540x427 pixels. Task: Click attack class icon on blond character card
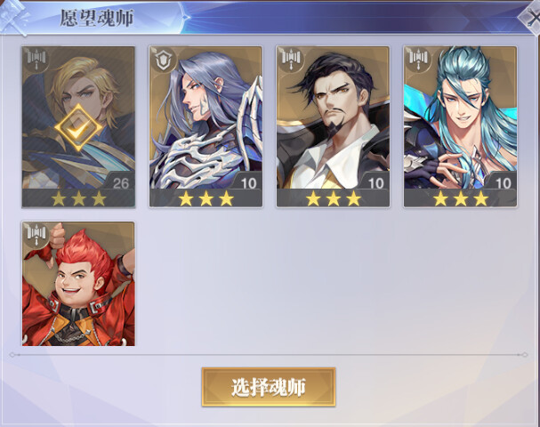[x=36, y=59]
